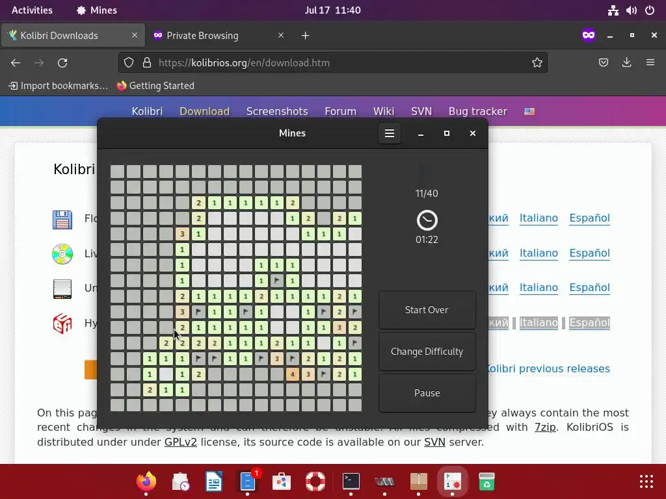
Task: Open the GPLv2 license link
Action: click(x=181, y=442)
